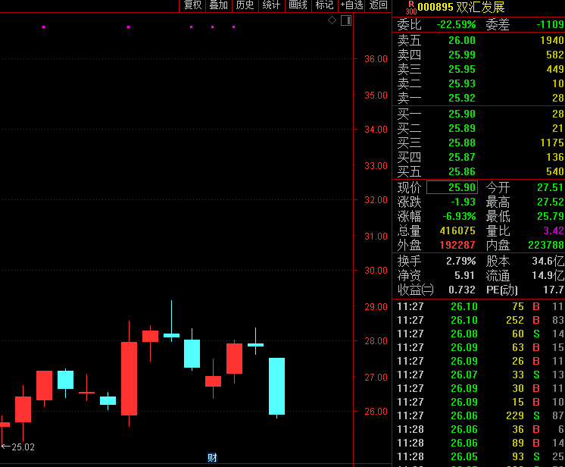
Task: Click the 卖一 ask price 25.92
Action: 462,98
